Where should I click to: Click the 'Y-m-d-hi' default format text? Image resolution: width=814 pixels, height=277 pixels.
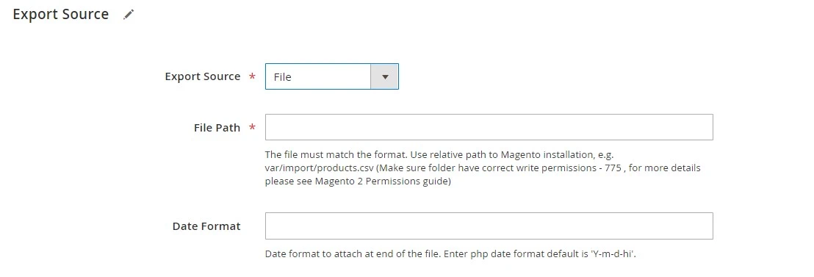coord(612,254)
